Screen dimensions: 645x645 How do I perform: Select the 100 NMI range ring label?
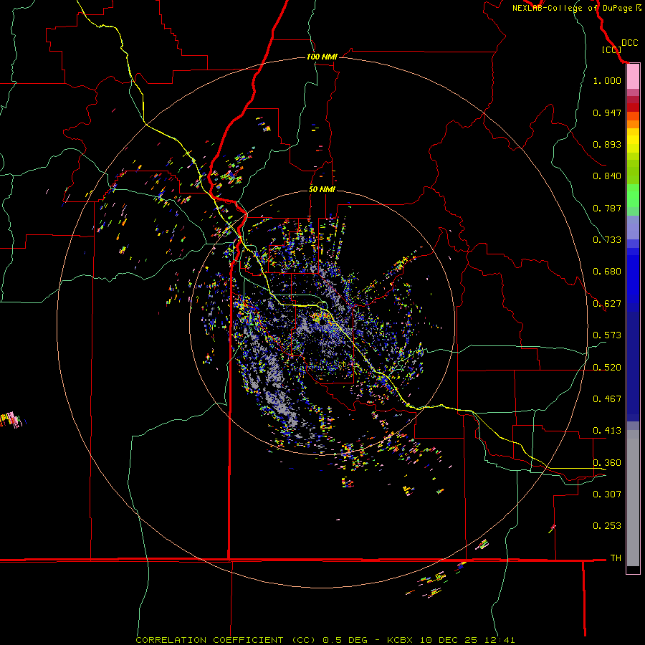tap(322, 57)
